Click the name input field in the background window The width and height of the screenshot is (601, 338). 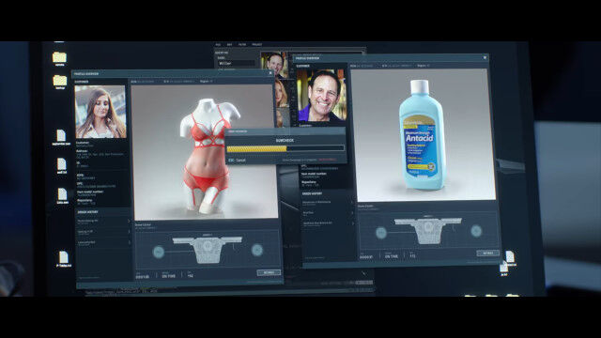coord(236,63)
